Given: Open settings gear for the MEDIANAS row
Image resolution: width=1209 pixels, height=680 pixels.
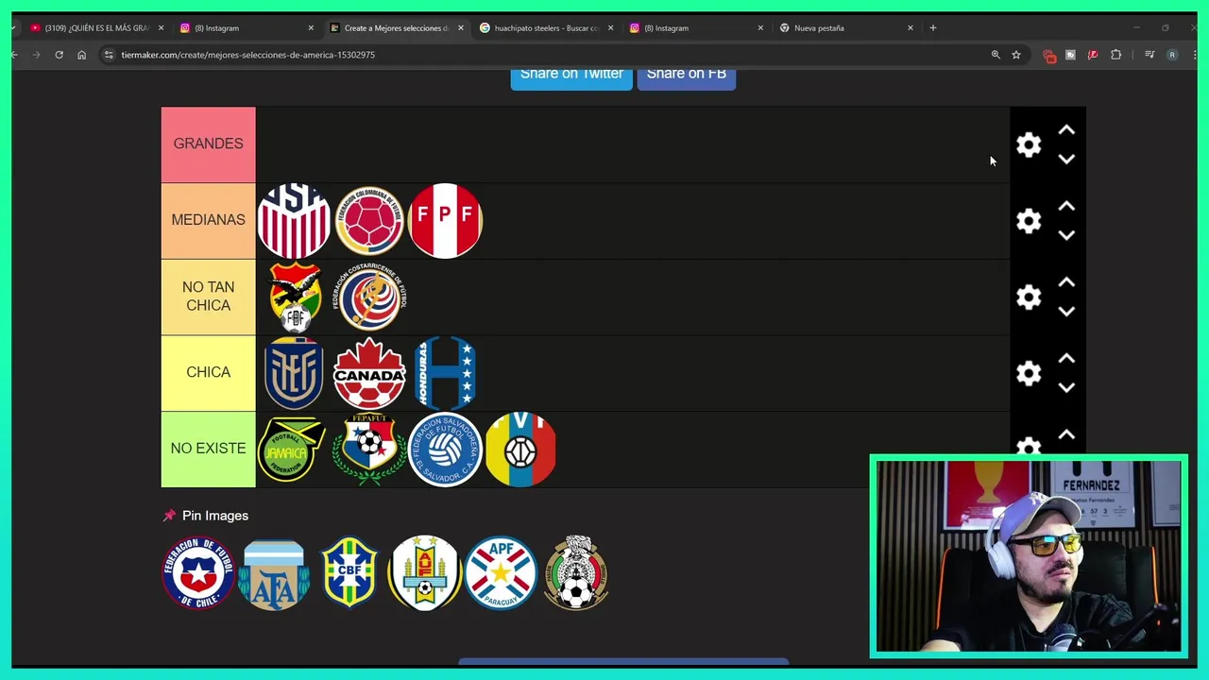Looking at the screenshot, I should [x=1029, y=221].
